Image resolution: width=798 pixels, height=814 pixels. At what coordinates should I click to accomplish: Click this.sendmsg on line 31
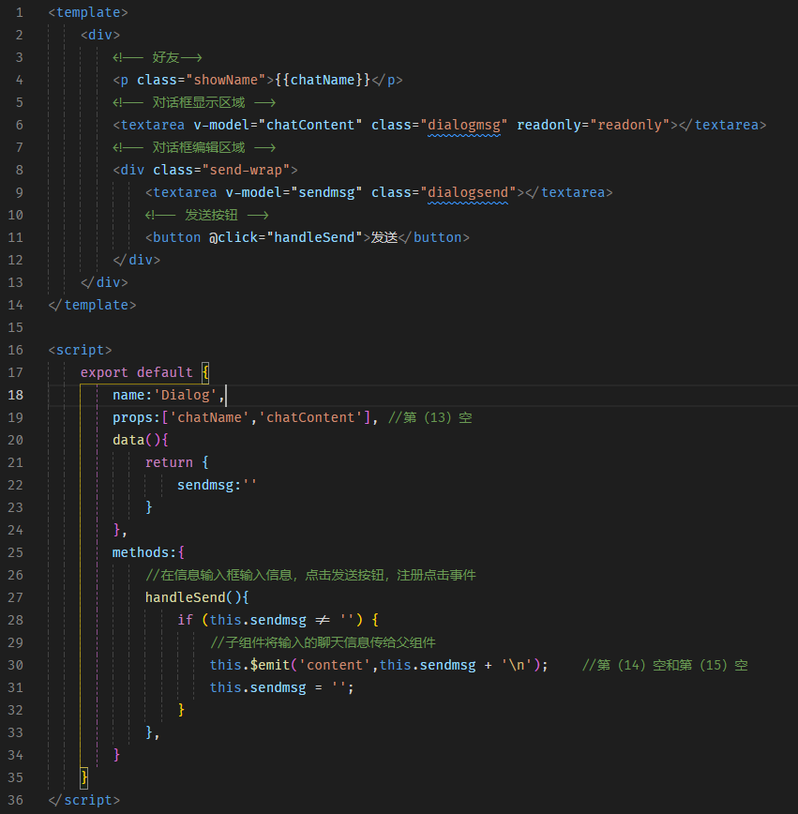(258, 687)
